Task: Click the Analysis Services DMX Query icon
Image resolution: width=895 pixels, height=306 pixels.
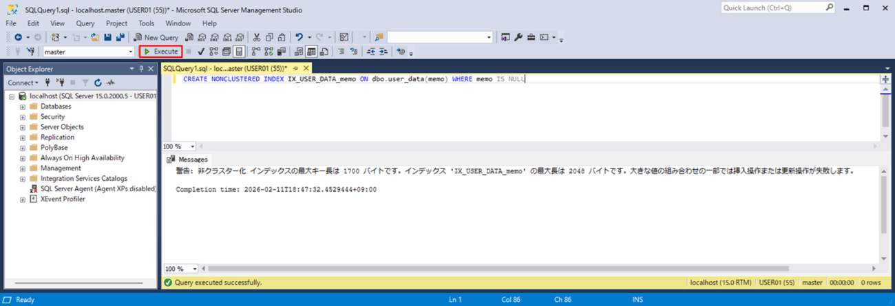Action: point(214,37)
